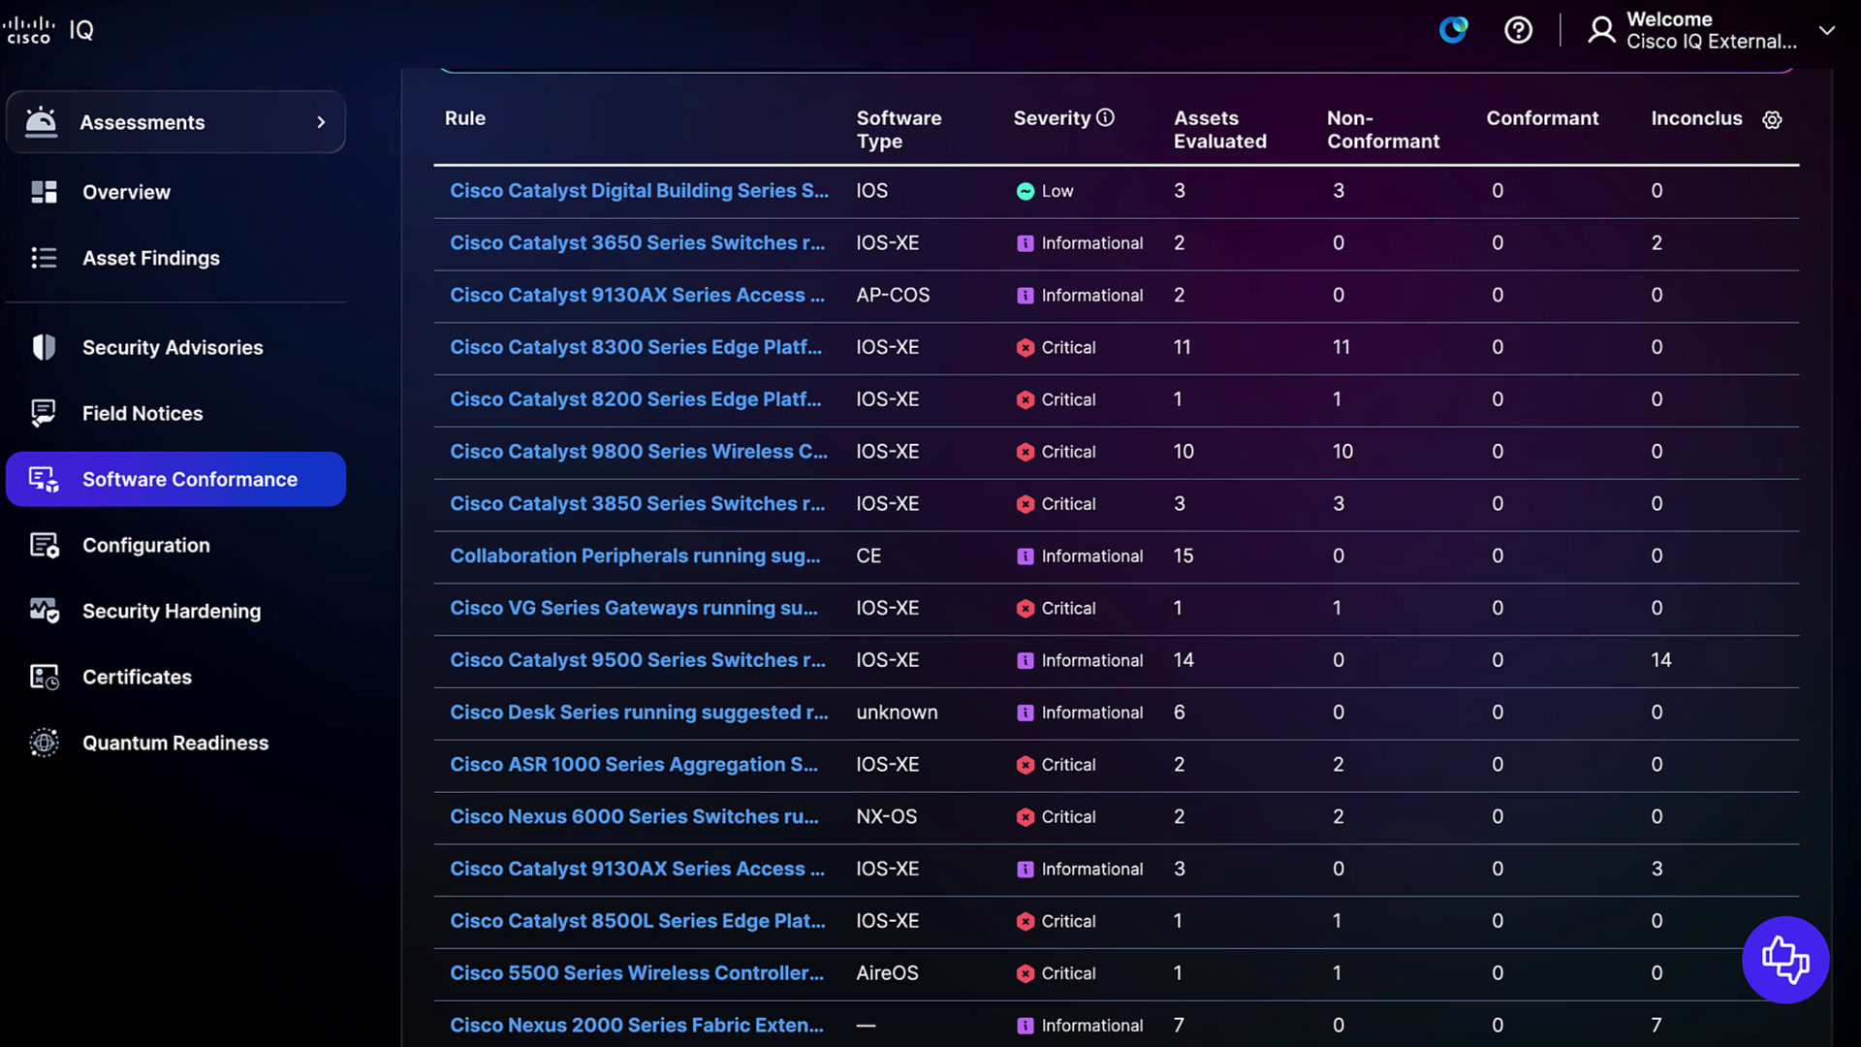This screenshot has height=1047, width=1861.
Task: Sort by Software Type column header
Action: click(x=899, y=130)
